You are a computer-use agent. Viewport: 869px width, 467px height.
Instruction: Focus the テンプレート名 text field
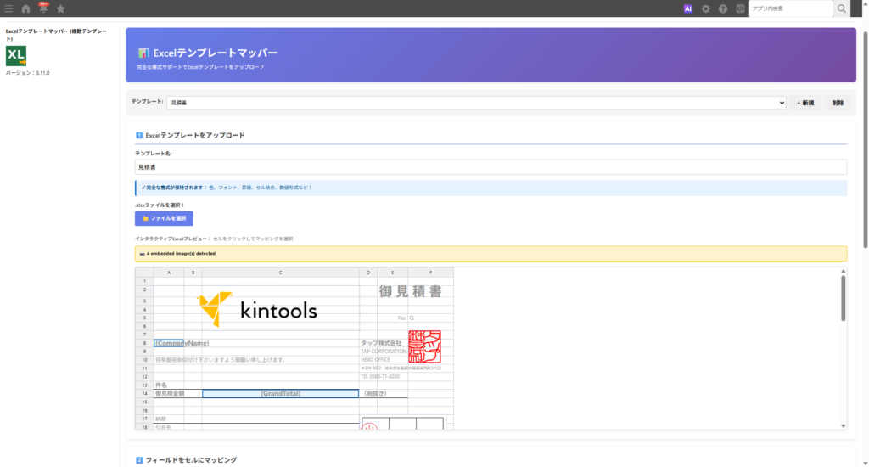tap(491, 167)
